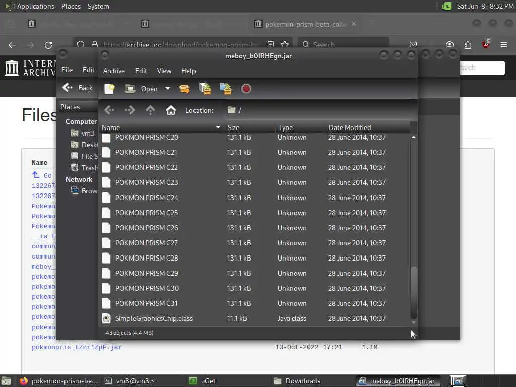The height and width of the screenshot is (387, 516).
Task: Click the Add files to archive icon
Action: click(x=205, y=89)
